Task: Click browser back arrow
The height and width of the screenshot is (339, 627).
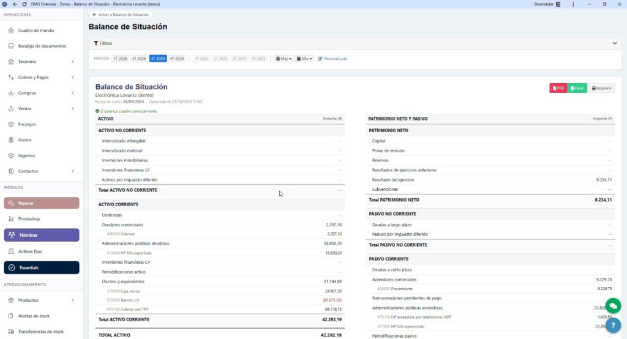Action: point(15,4)
